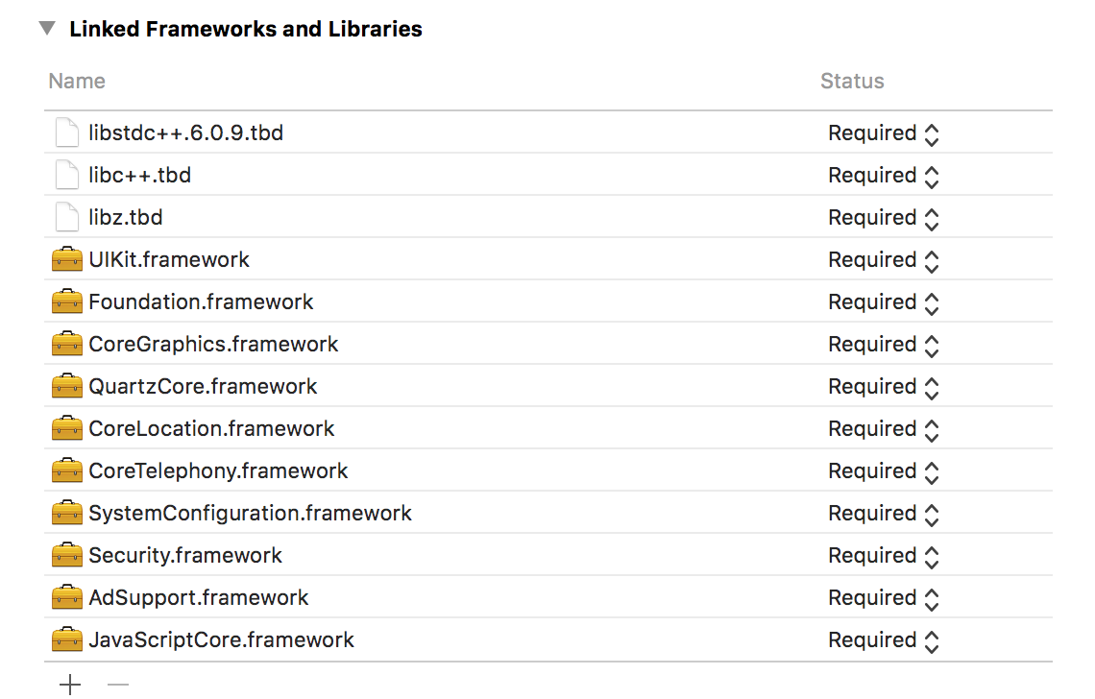Viewport: 1095px width, 699px height.
Task: Select the libc++.tbd library name
Action: click(139, 176)
